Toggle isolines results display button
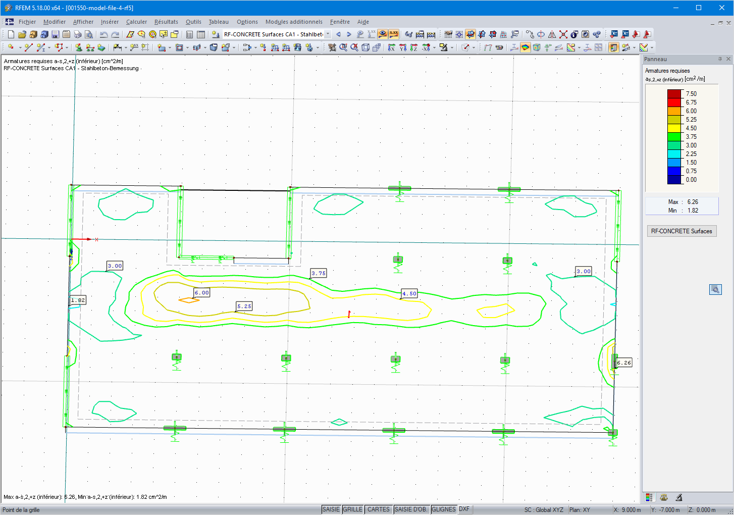This screenshot has height=515, width=734. coord(526,47)
